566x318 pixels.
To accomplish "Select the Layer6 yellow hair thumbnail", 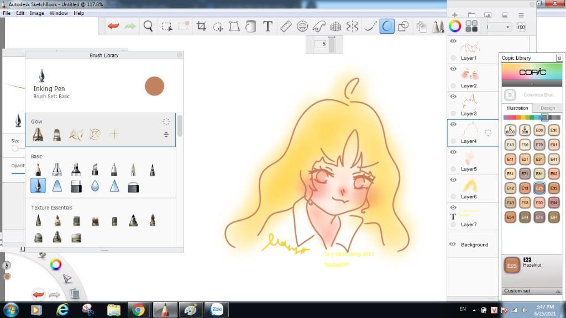I will (x=470, y=185).
